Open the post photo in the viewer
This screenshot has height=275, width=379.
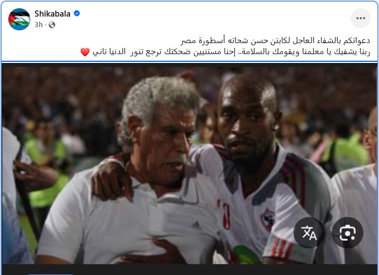189,164
